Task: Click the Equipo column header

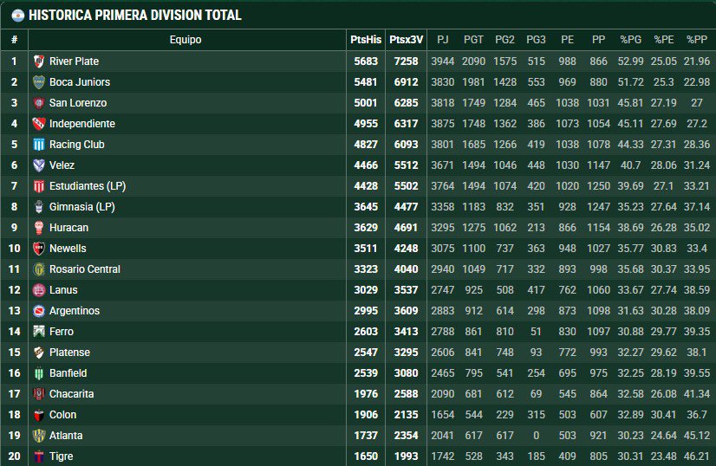Action: pyautogui.click(x=186, y=40)
